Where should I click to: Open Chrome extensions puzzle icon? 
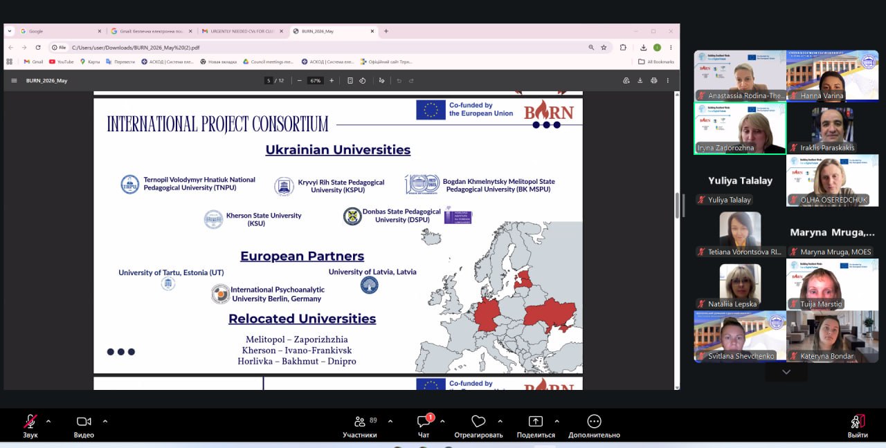click(x=623, y=48)
